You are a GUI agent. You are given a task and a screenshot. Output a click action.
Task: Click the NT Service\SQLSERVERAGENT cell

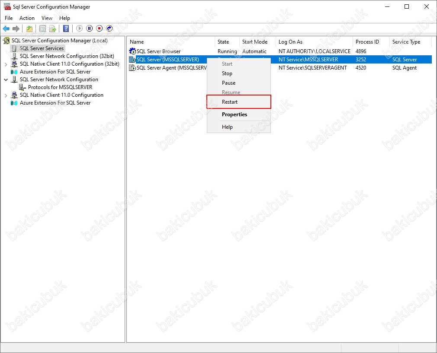coord(313,68)
